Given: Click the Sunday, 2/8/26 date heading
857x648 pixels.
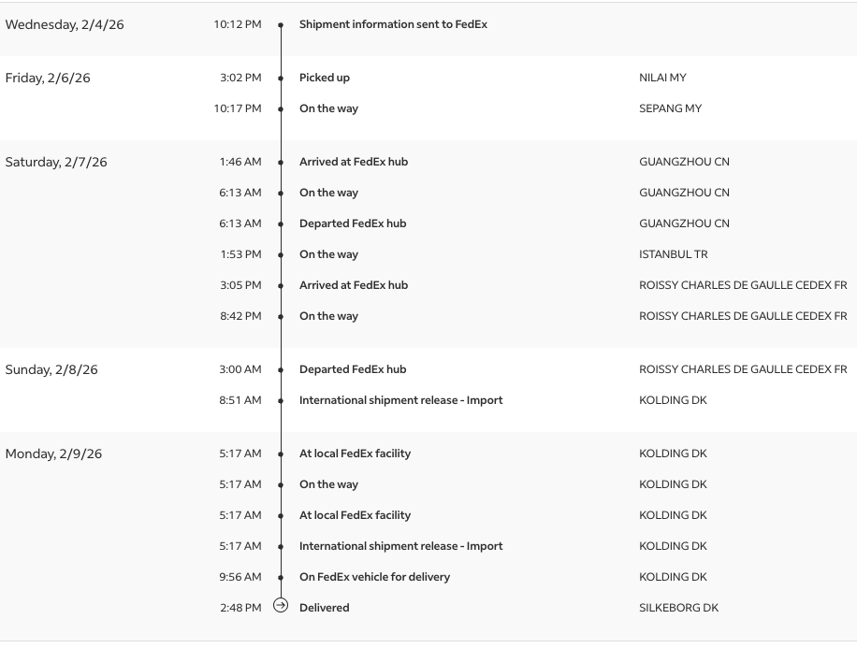Looking at the screenshot, I should (x=52, y=370).
